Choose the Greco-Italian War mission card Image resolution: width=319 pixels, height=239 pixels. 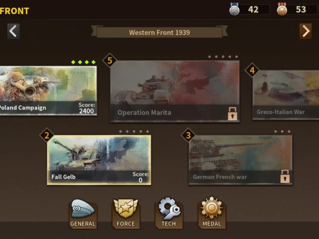[286, 95]
